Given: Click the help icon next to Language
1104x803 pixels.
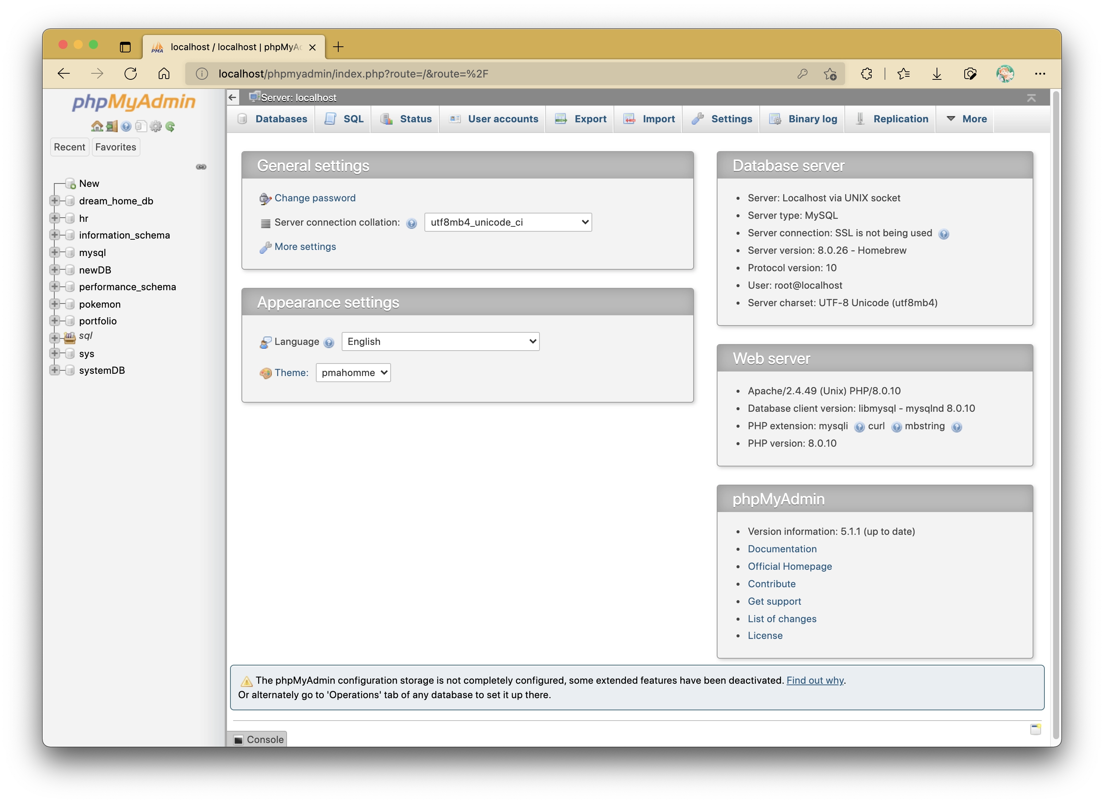Looking at the screenshot, I should pyautogui.click(x=329, y=343).
